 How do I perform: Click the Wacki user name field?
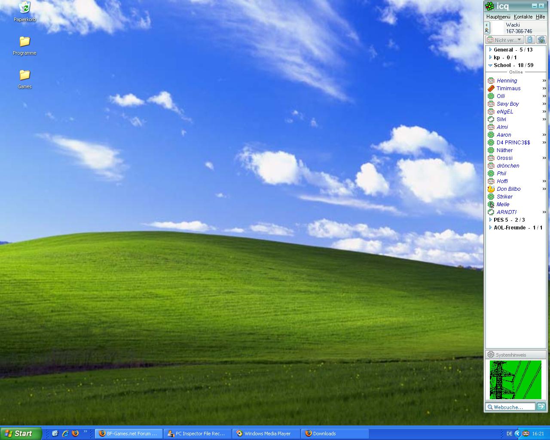(513, 25)
